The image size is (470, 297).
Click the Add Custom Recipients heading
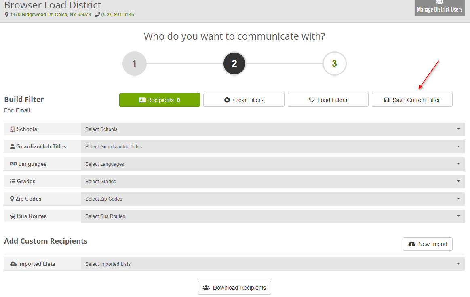point(46,241)
